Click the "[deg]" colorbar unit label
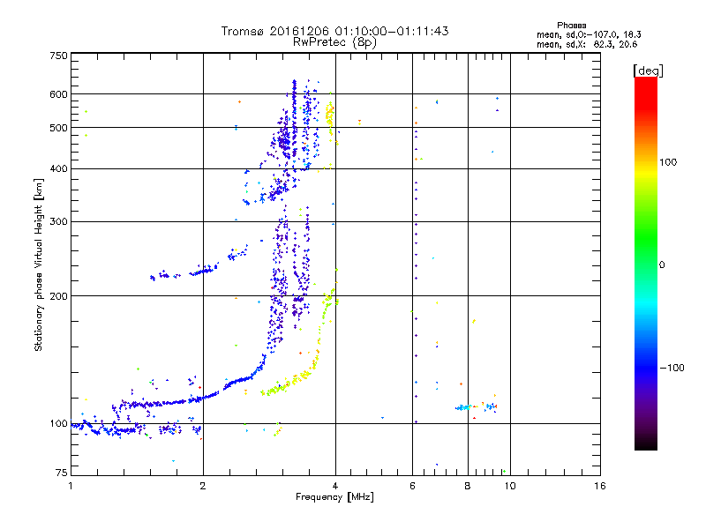 (x=648, y=71)
